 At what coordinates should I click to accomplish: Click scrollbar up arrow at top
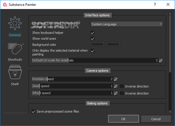(170, 14)
